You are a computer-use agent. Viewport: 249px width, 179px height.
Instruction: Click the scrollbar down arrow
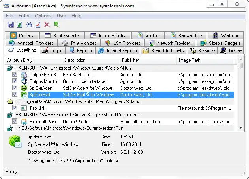[241, 128]
